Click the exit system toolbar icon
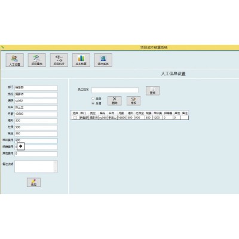 tap(103, 60)
